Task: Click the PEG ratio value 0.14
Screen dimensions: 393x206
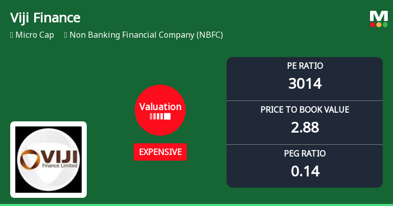Action: point(305,171)
